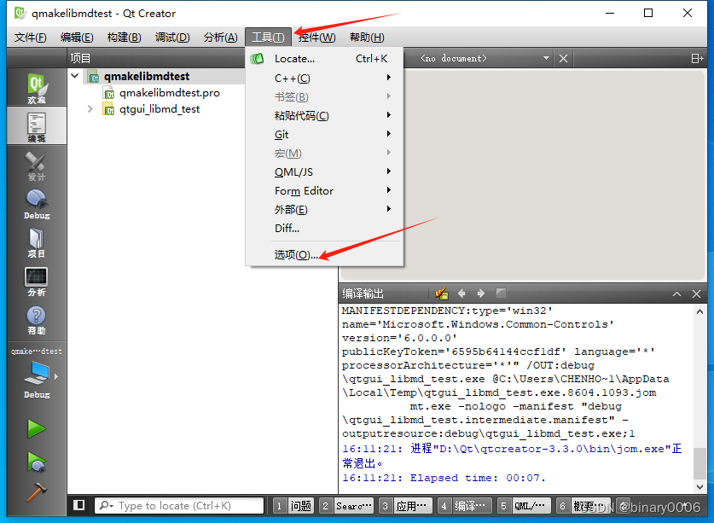Choose Diff... from the Tools menu

324,228
